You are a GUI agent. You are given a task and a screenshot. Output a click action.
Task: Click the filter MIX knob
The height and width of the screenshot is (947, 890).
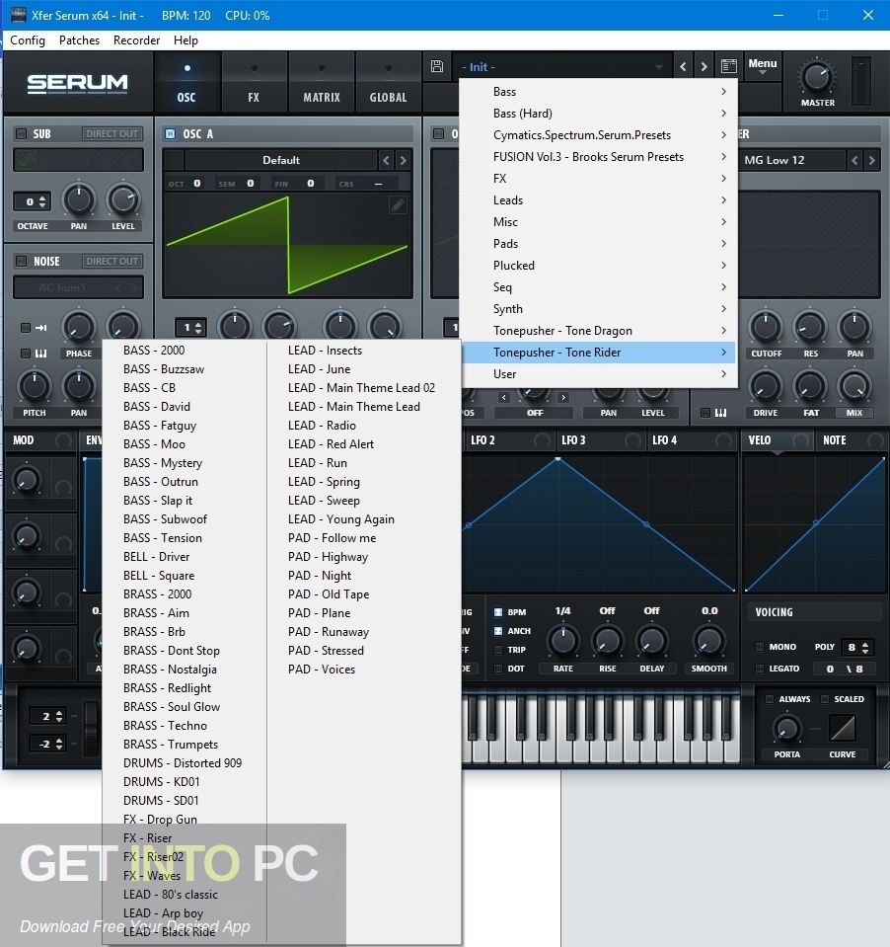(x=854, y=386)
